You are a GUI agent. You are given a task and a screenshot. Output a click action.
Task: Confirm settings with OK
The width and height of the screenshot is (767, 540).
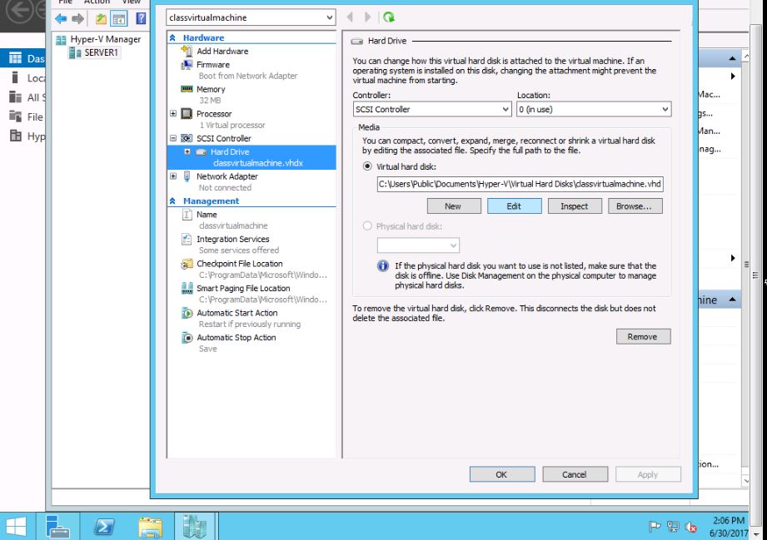[502, 474]
